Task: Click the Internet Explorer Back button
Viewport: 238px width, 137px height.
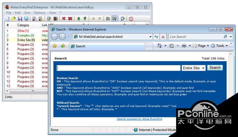Action: (x=54, y=37)
